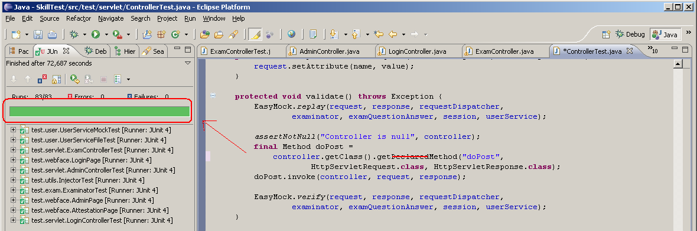The image size is (697, 231).
Task: Navigate Back with the yellow left arrow
Action: click(x=393, y=34)
